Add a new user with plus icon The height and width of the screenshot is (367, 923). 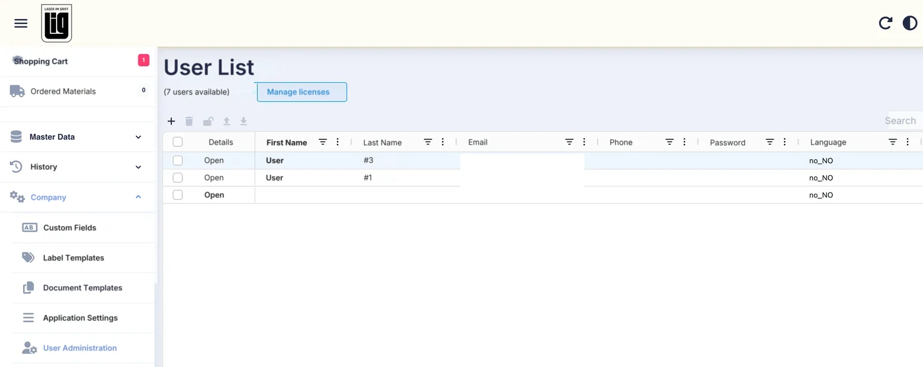171,121
